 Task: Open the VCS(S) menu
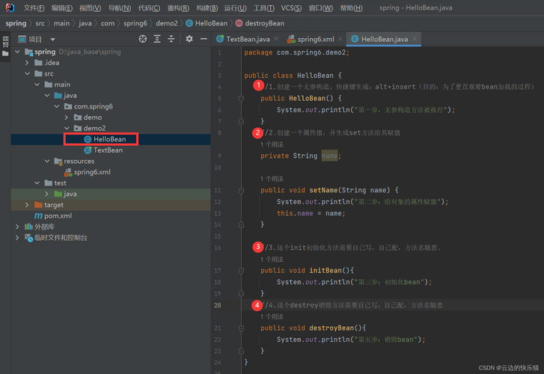(x=291, y=7)
